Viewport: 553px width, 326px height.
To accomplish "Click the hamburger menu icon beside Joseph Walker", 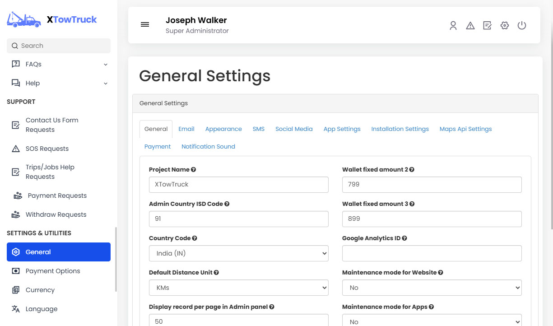I will click(144, 24).
